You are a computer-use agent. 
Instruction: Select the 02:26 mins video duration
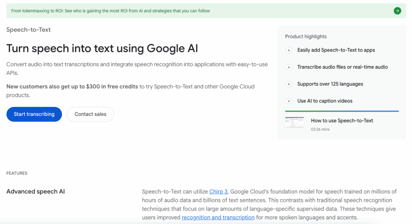(x=320, y=129)
